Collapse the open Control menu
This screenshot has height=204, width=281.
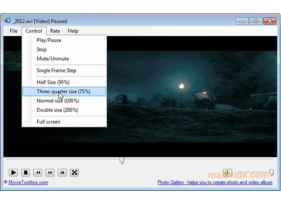click(x=34, y=31)
